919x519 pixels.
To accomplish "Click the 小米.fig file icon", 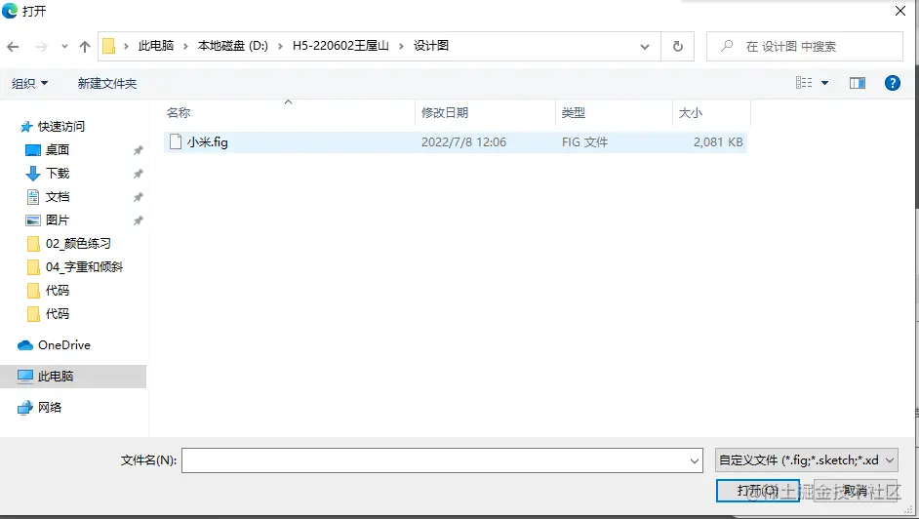I will pos(176,141).
